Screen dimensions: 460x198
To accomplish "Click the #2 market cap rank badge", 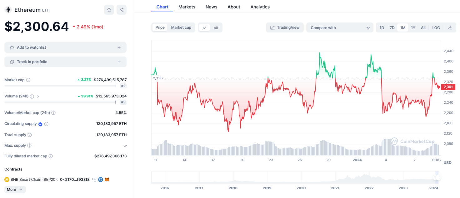I will tap(123, 86).
